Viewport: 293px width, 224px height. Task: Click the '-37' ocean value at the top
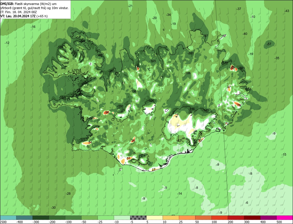pos(239,9)
